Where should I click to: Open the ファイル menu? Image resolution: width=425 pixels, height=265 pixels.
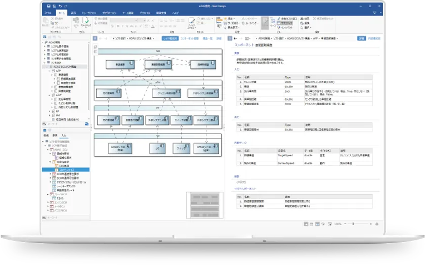48,12
